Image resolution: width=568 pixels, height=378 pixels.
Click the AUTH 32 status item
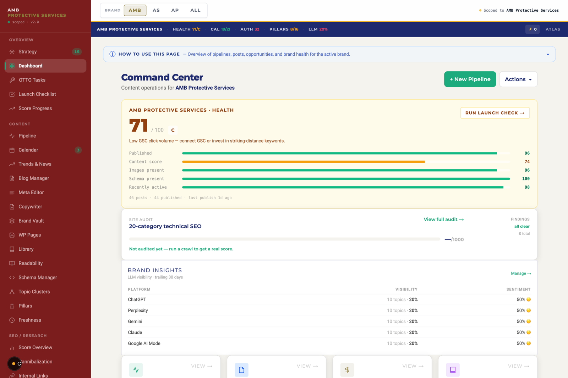(x=250, y=29)
